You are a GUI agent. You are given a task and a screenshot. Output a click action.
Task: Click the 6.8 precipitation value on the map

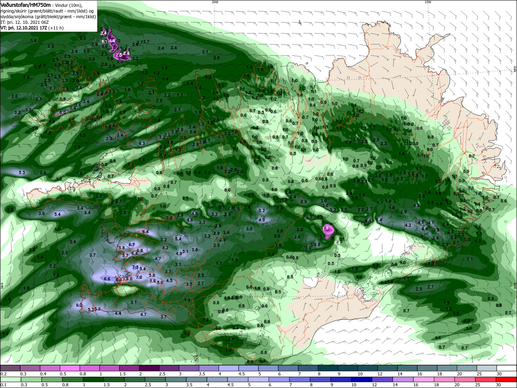pos(140,251)
